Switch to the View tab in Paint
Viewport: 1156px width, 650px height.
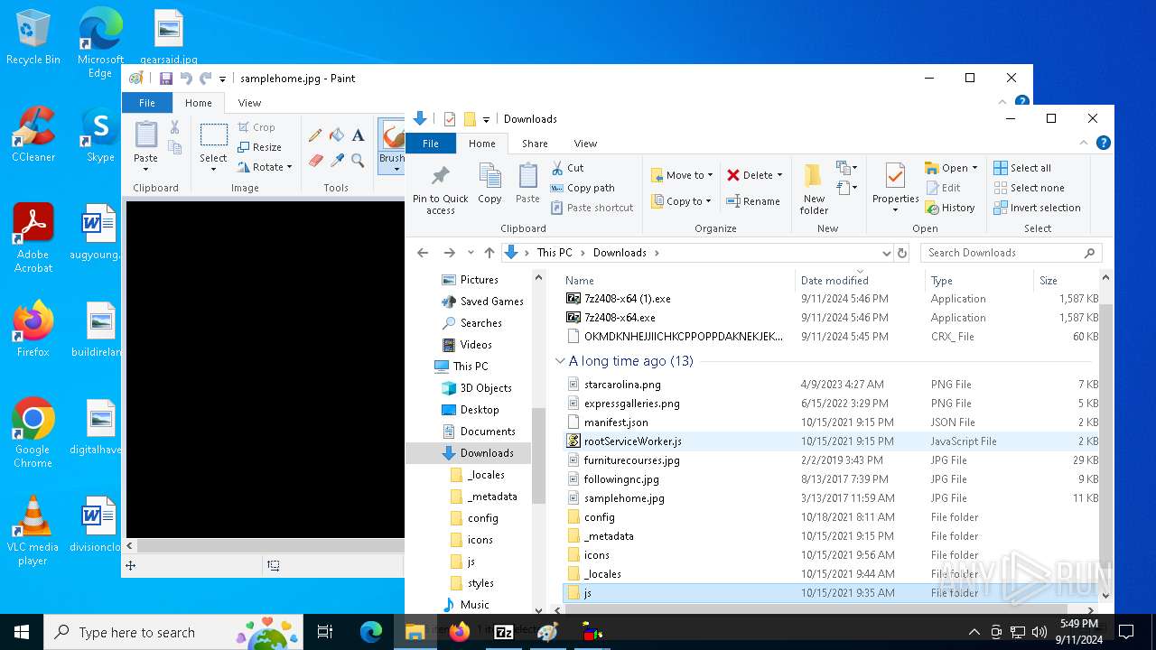tap(249, 103)
